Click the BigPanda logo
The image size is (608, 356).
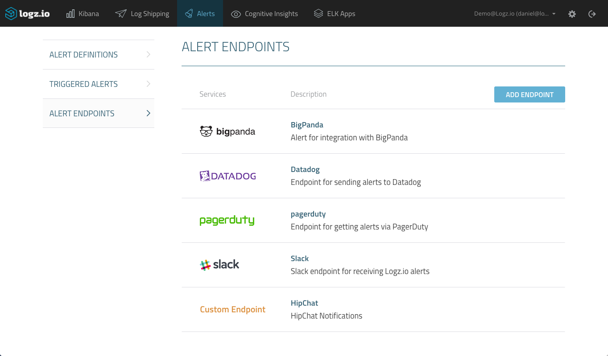click(x=227, y=131)
